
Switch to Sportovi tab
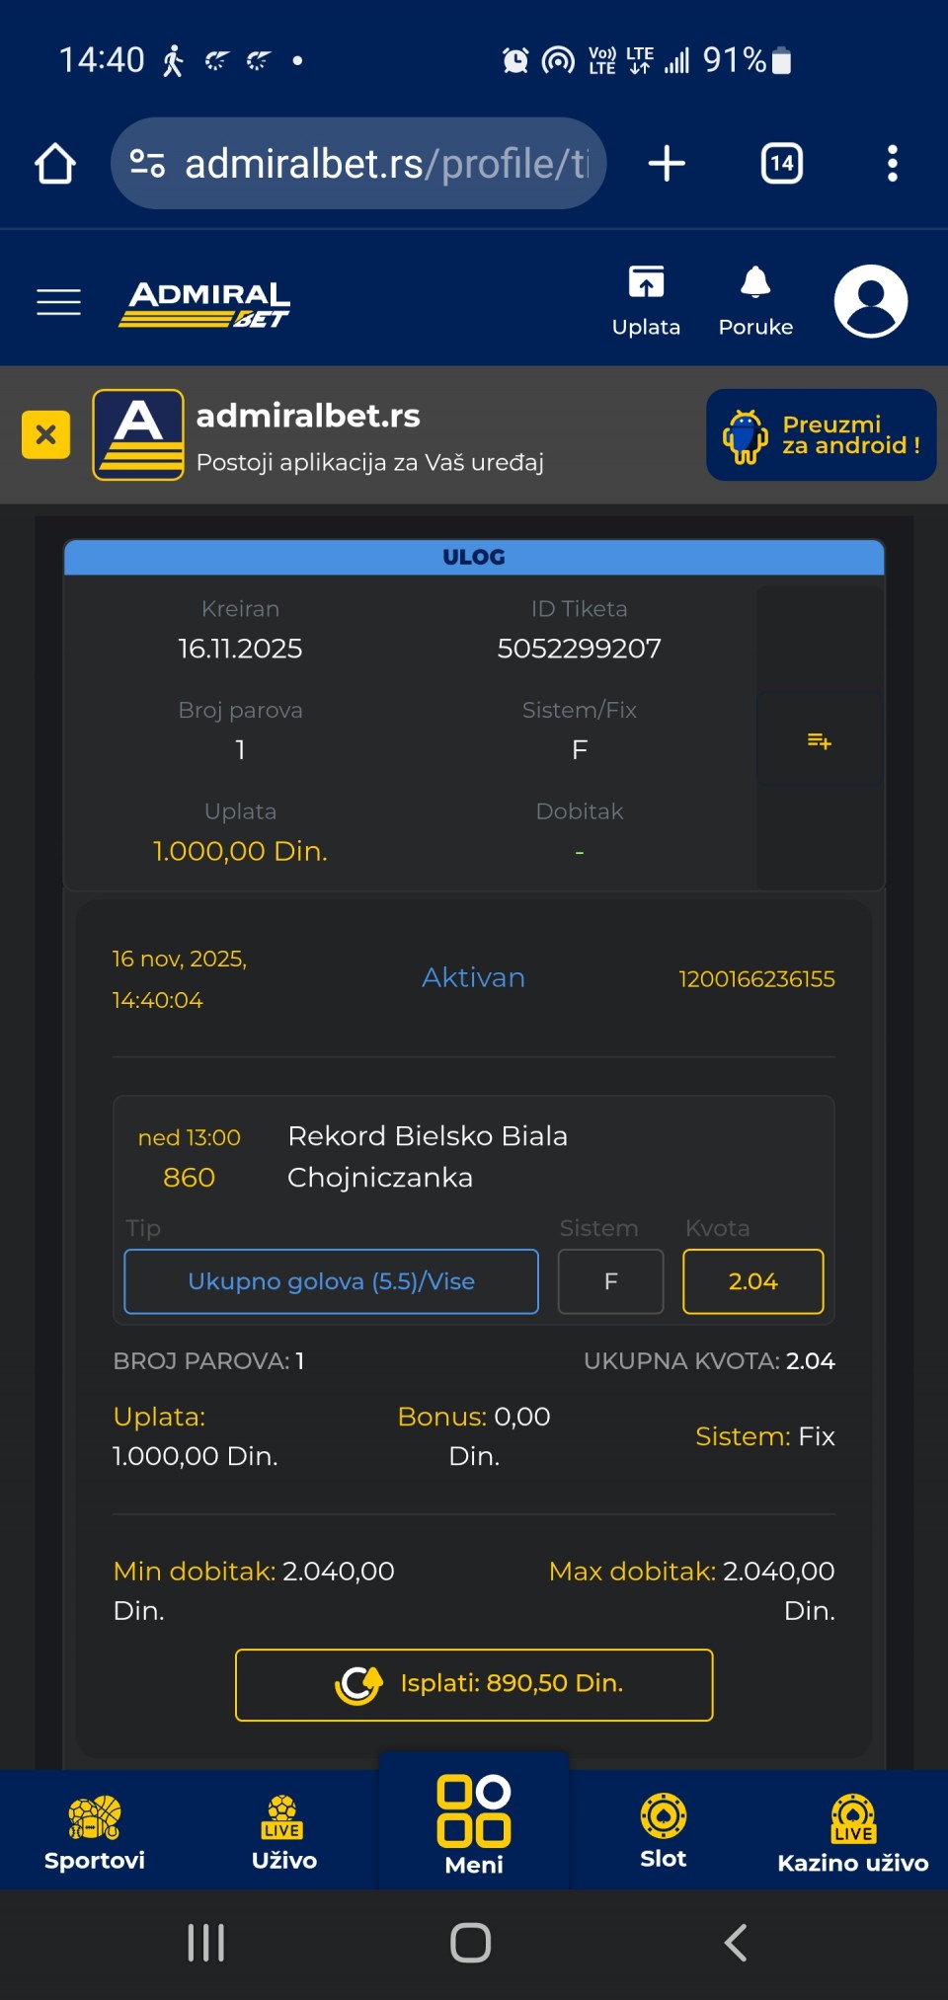click(95, 1832)
